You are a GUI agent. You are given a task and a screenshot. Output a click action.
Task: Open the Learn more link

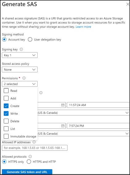tap(83, 27)
